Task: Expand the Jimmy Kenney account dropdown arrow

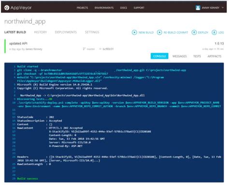Action: (x=223, y=8)
